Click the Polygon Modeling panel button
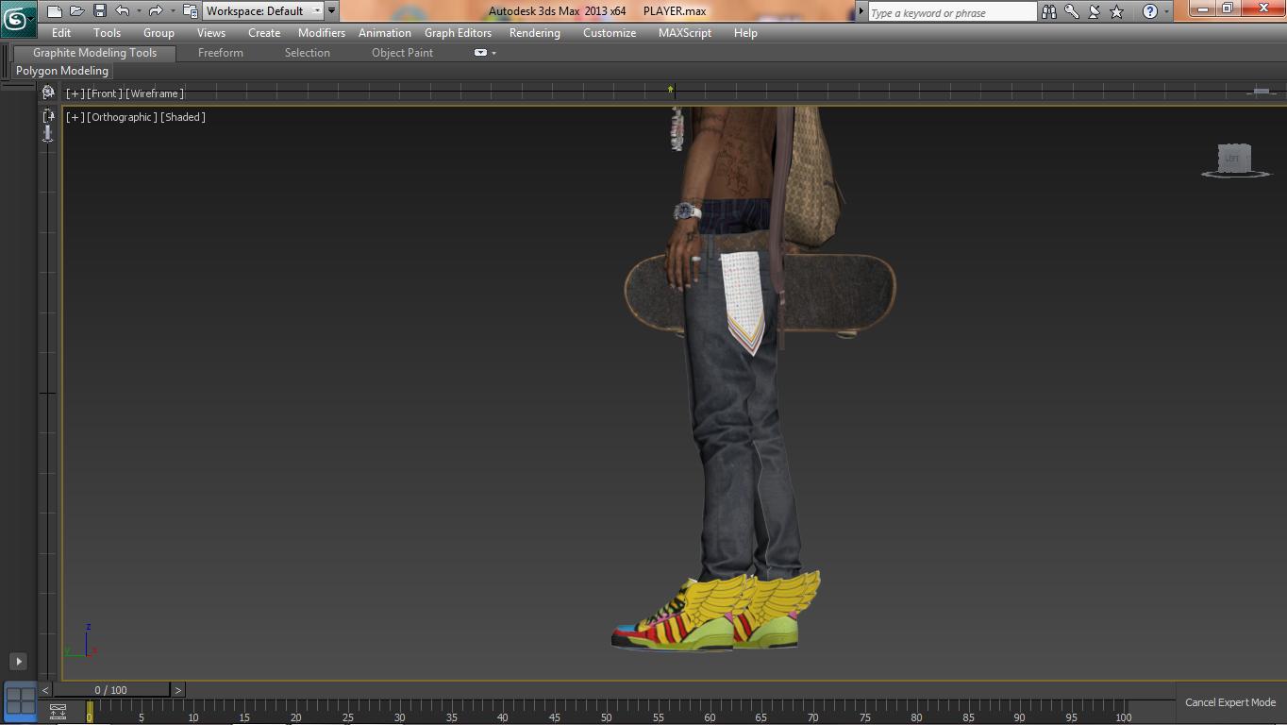 62,71
